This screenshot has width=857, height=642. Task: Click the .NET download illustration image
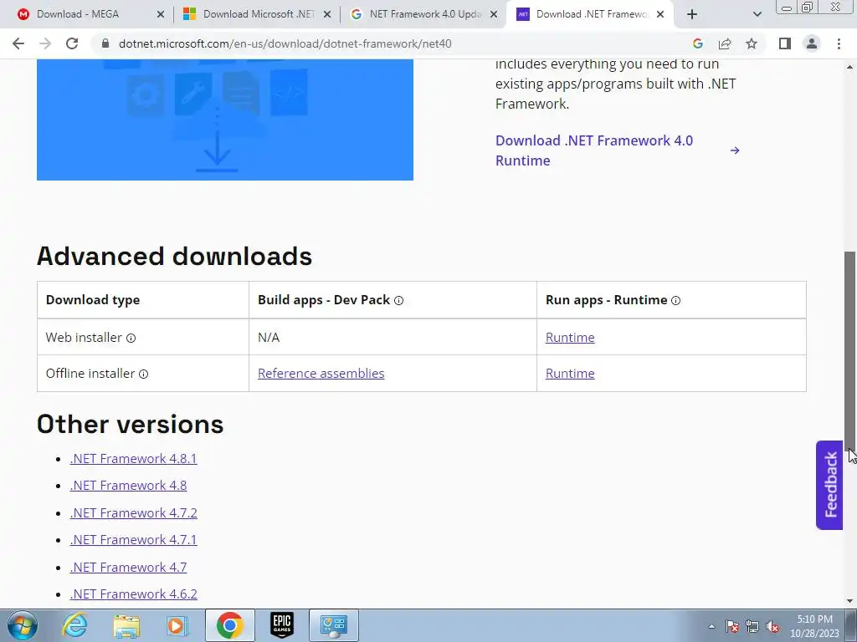coord(224,120)
